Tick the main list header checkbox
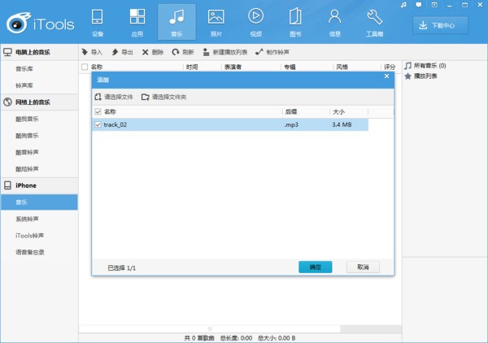 click(x=85, y=67)
